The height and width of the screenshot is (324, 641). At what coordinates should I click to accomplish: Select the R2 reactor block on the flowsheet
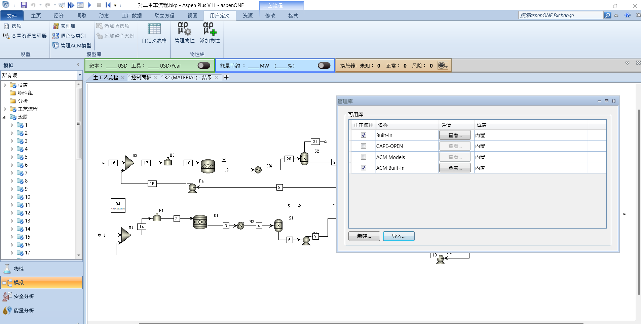(208, 166)
